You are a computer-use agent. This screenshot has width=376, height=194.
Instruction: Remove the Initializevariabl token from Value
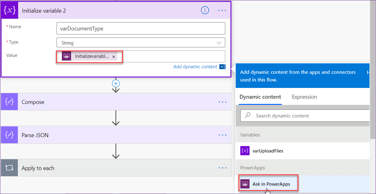114,57
